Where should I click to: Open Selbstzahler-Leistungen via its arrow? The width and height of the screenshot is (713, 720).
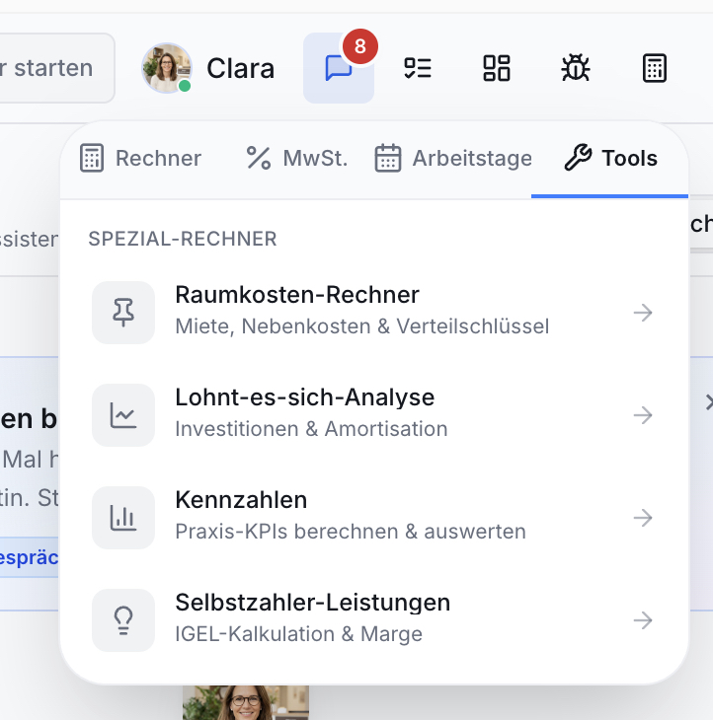click(643, 620)
